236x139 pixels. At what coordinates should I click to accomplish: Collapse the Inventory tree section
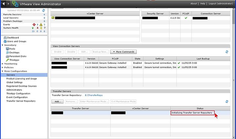click(x=2, y=45)
